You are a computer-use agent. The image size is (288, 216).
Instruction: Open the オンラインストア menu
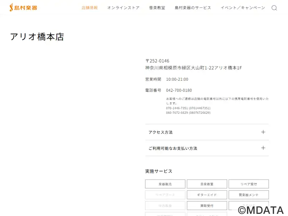pyautogui.click(x=123, y=8)
